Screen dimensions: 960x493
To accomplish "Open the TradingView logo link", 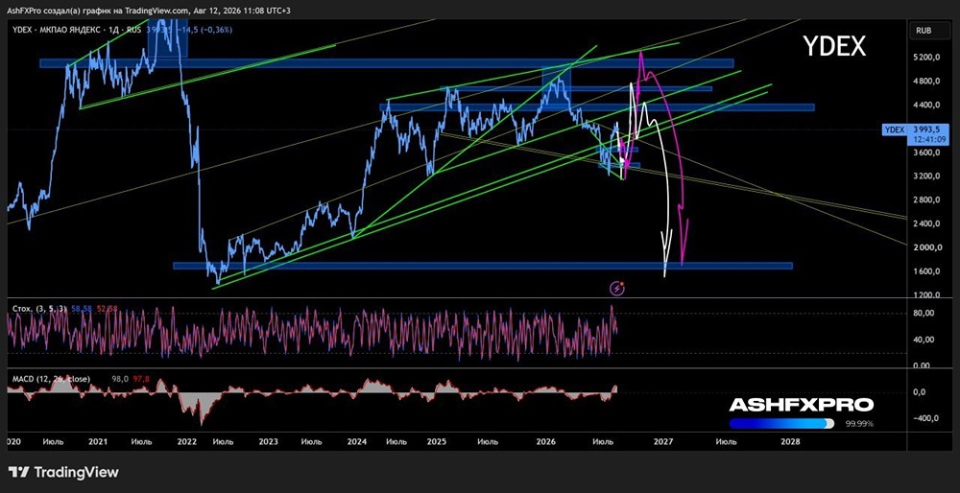I will click(x=64, y=472).
